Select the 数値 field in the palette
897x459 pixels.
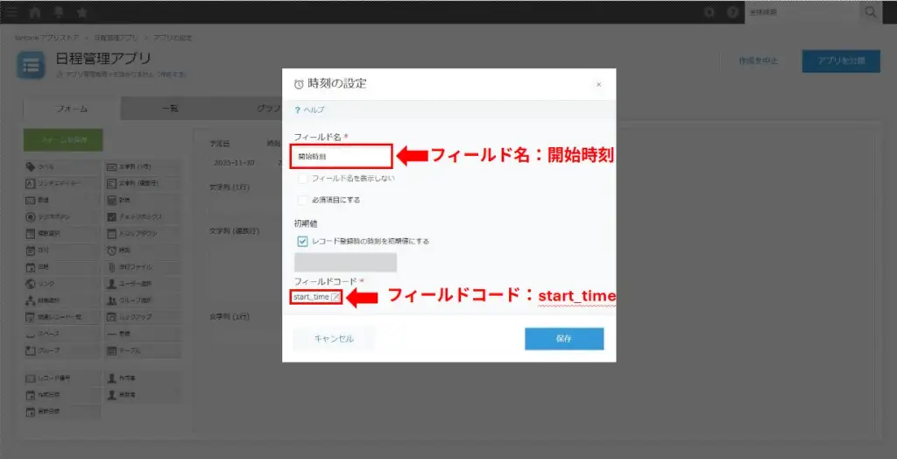click(62, 201)
